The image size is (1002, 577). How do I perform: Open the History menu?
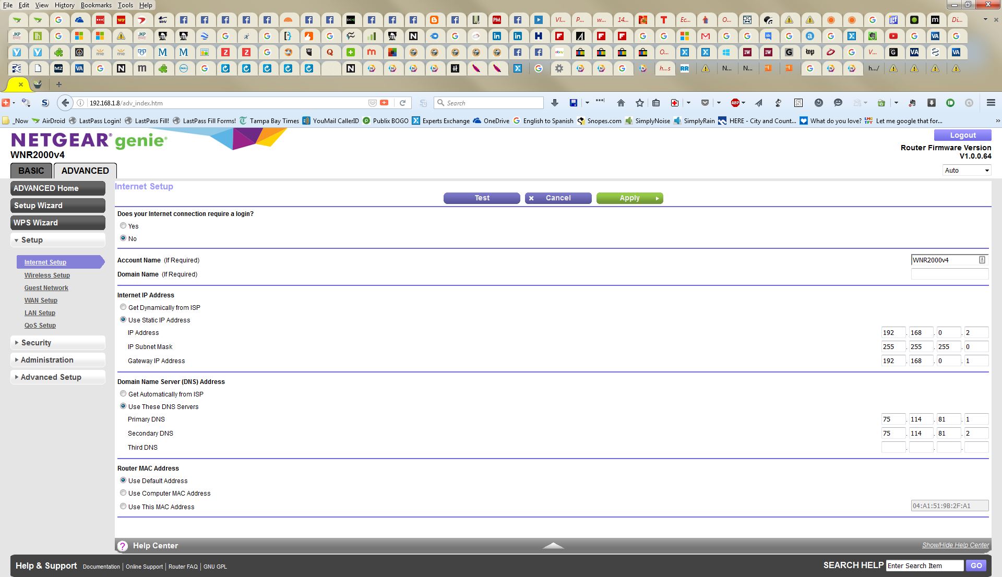click(64, 5)
